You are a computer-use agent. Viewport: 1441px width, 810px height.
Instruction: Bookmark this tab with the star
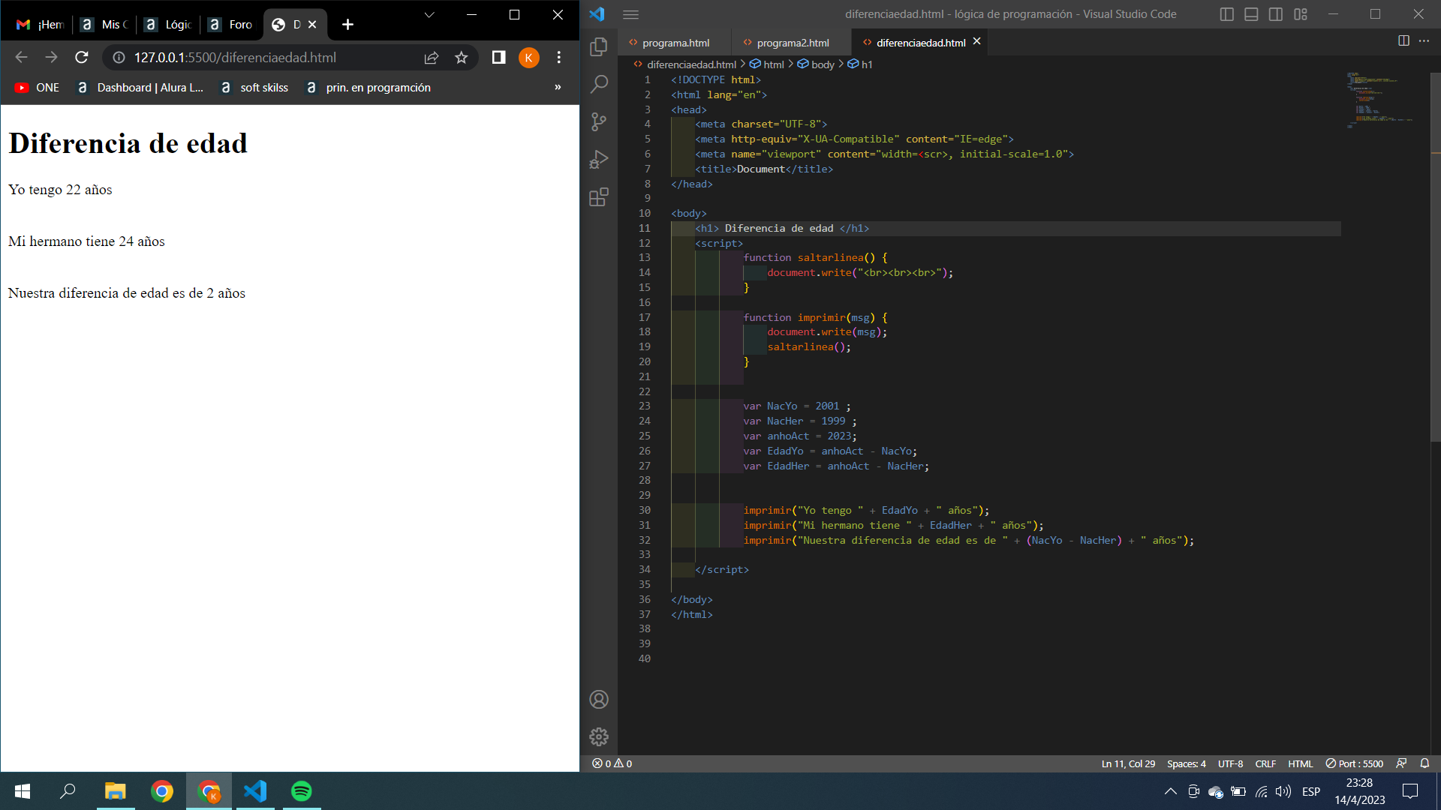point(462,57)
